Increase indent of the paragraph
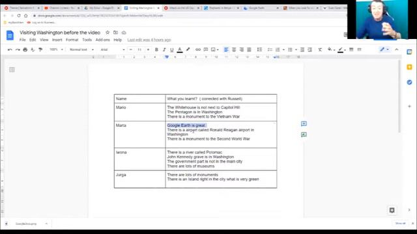 click(x=310, y=49)
